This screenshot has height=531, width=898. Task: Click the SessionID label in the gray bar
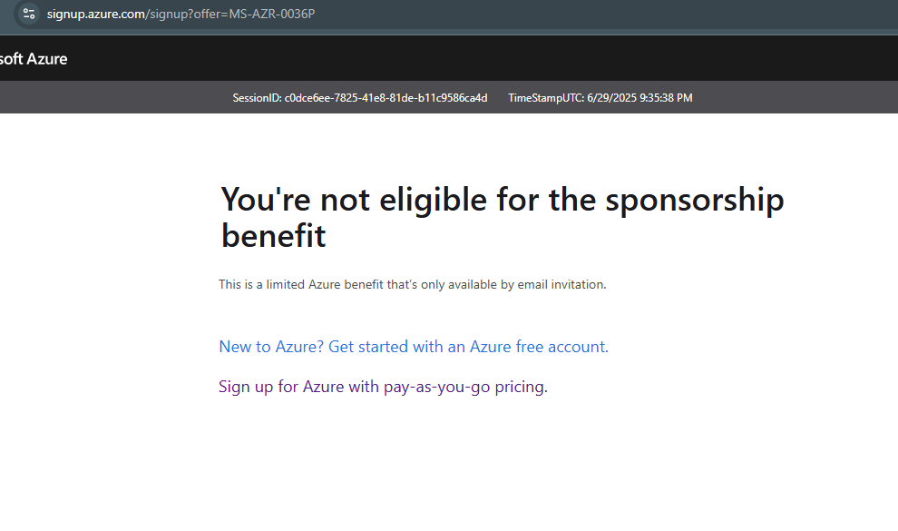click(257, 98)
